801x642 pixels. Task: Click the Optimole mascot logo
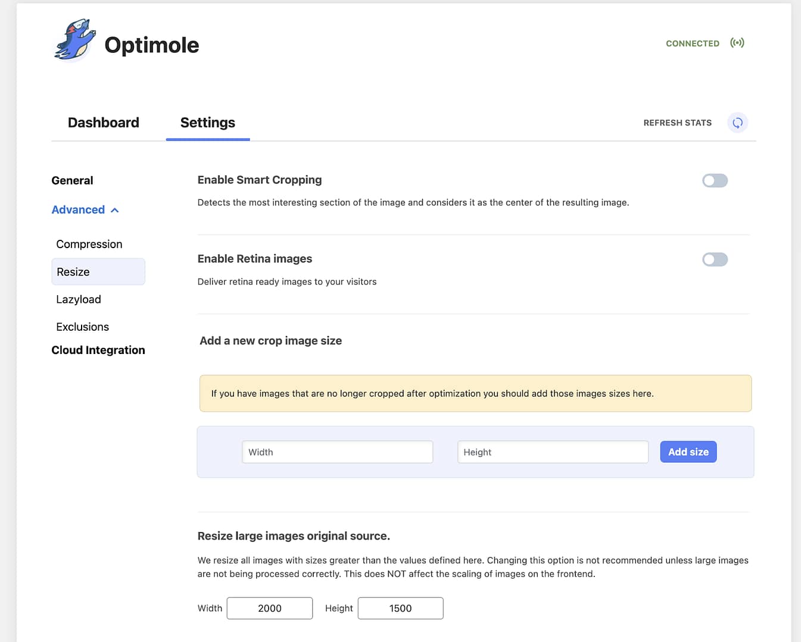click(75, 40)
